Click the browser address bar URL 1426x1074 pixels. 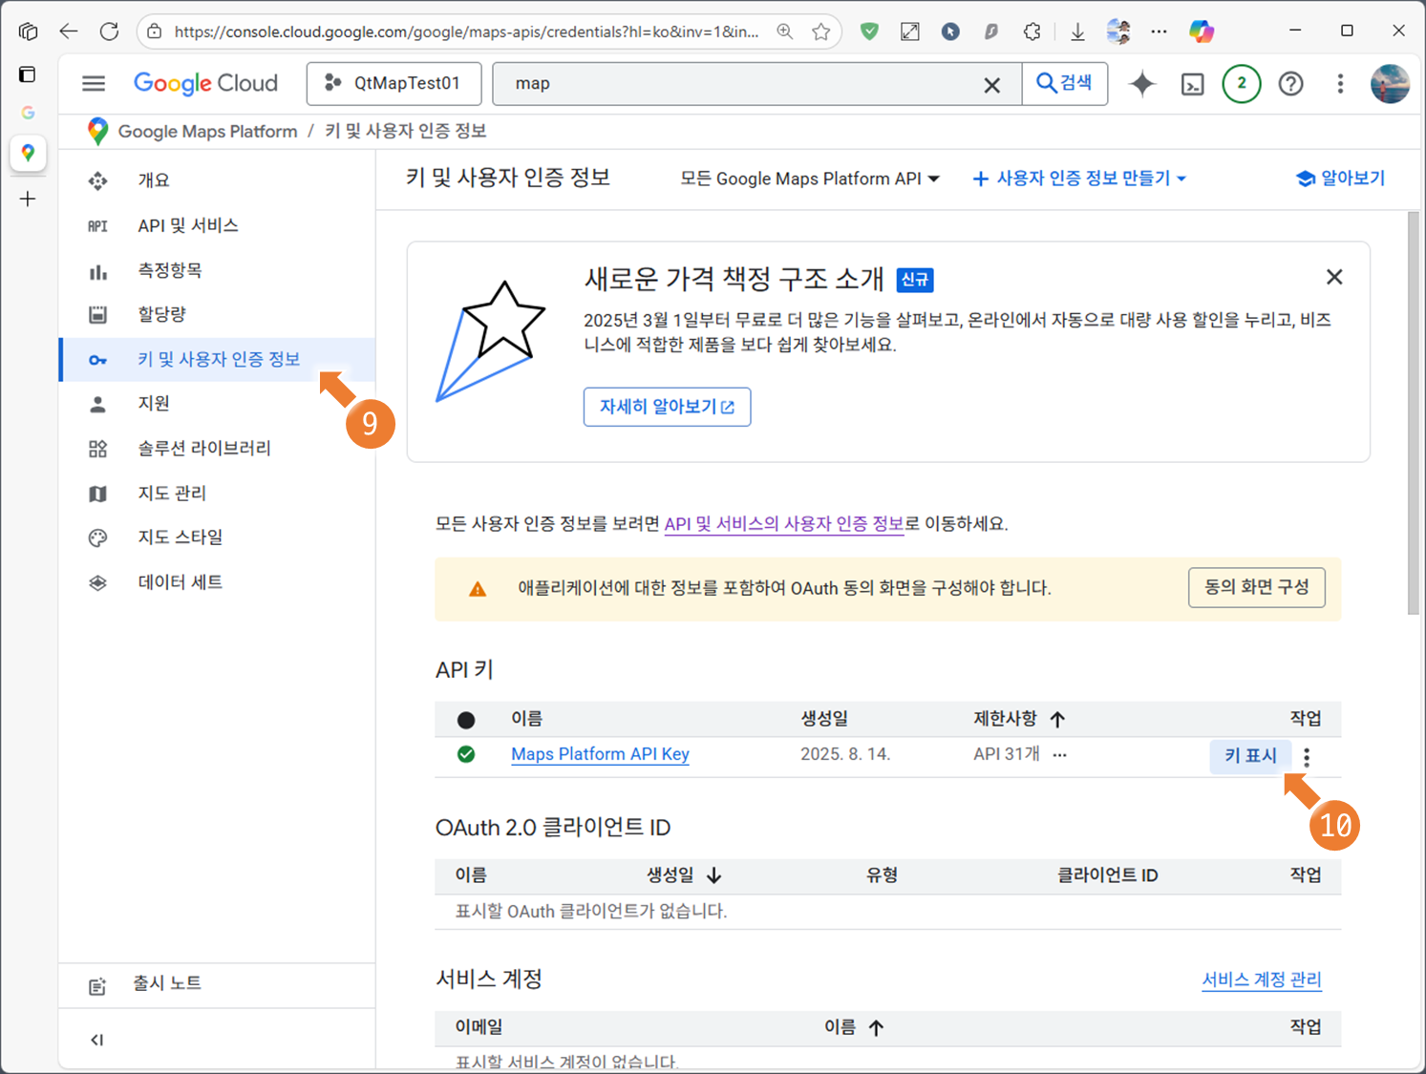467,32
